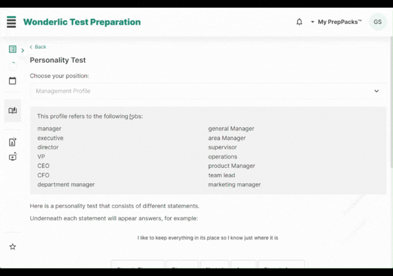Viewport: 393px width, 276px height.
Task: Click the list view sidebar icon
Action: pyautogui.click(x=12, y=49)
